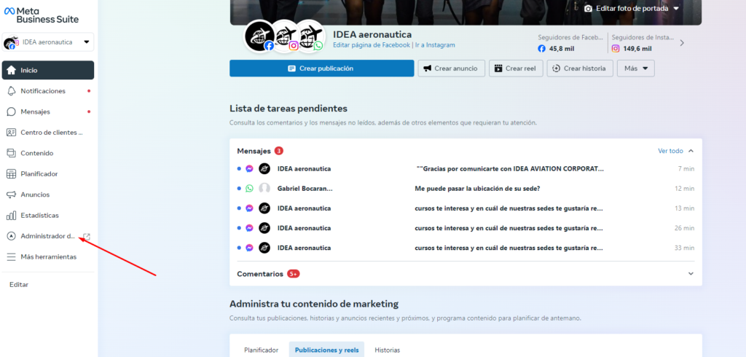Switch to the Planificador tab below

[x=262, y=350]
